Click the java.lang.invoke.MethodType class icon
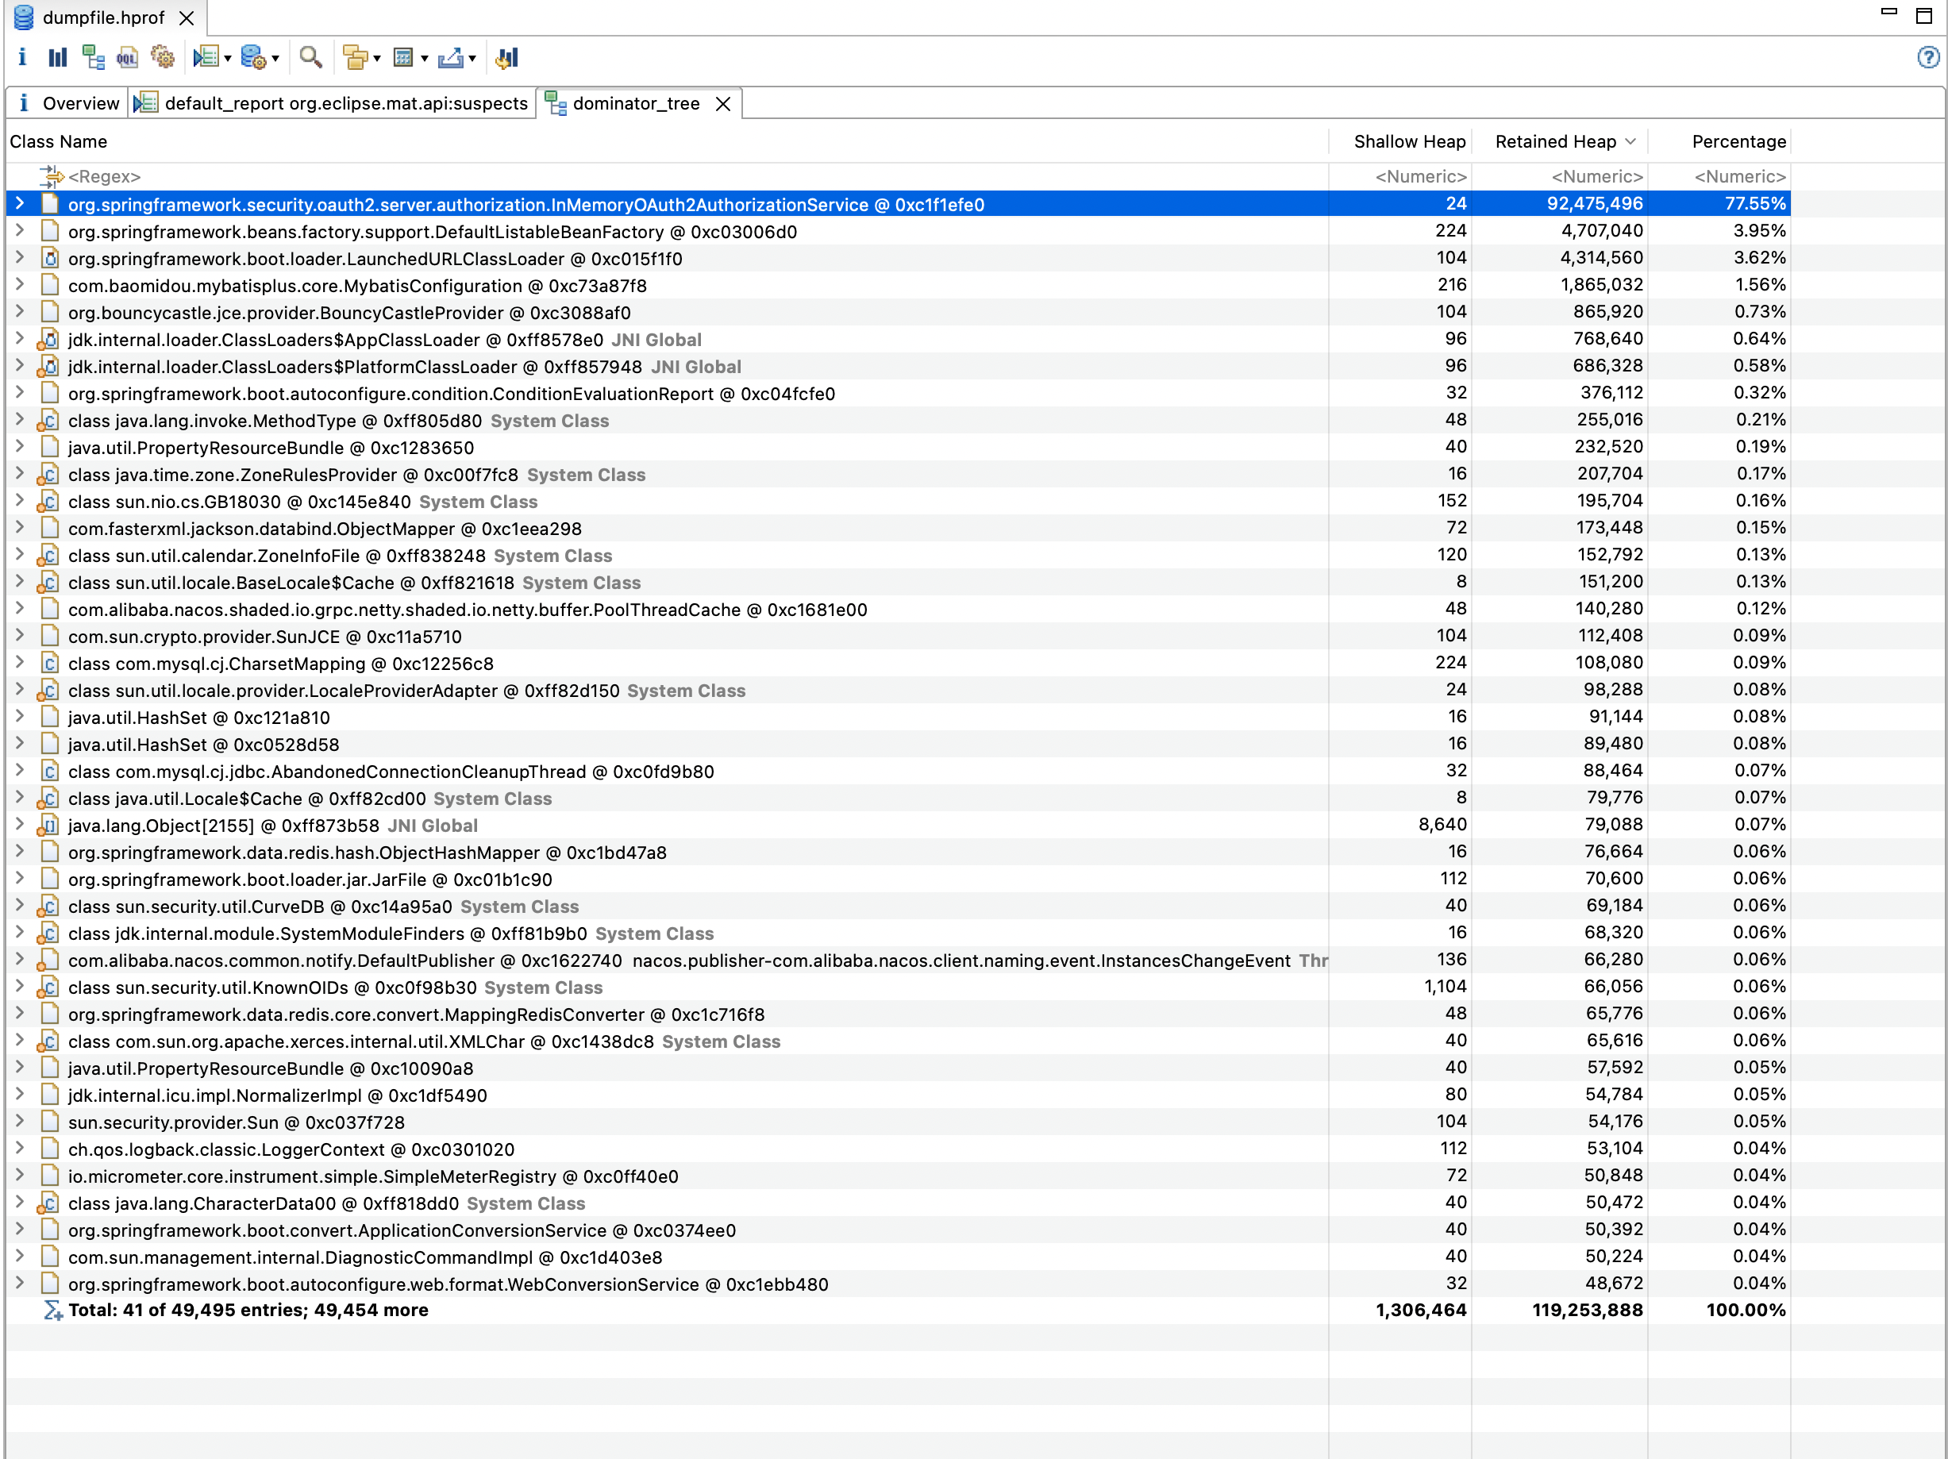 click(48, 421)
